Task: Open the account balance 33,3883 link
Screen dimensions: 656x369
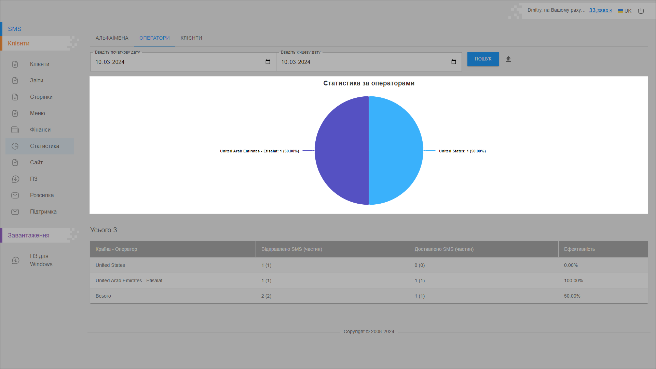Action: click(x=600, y=11)
